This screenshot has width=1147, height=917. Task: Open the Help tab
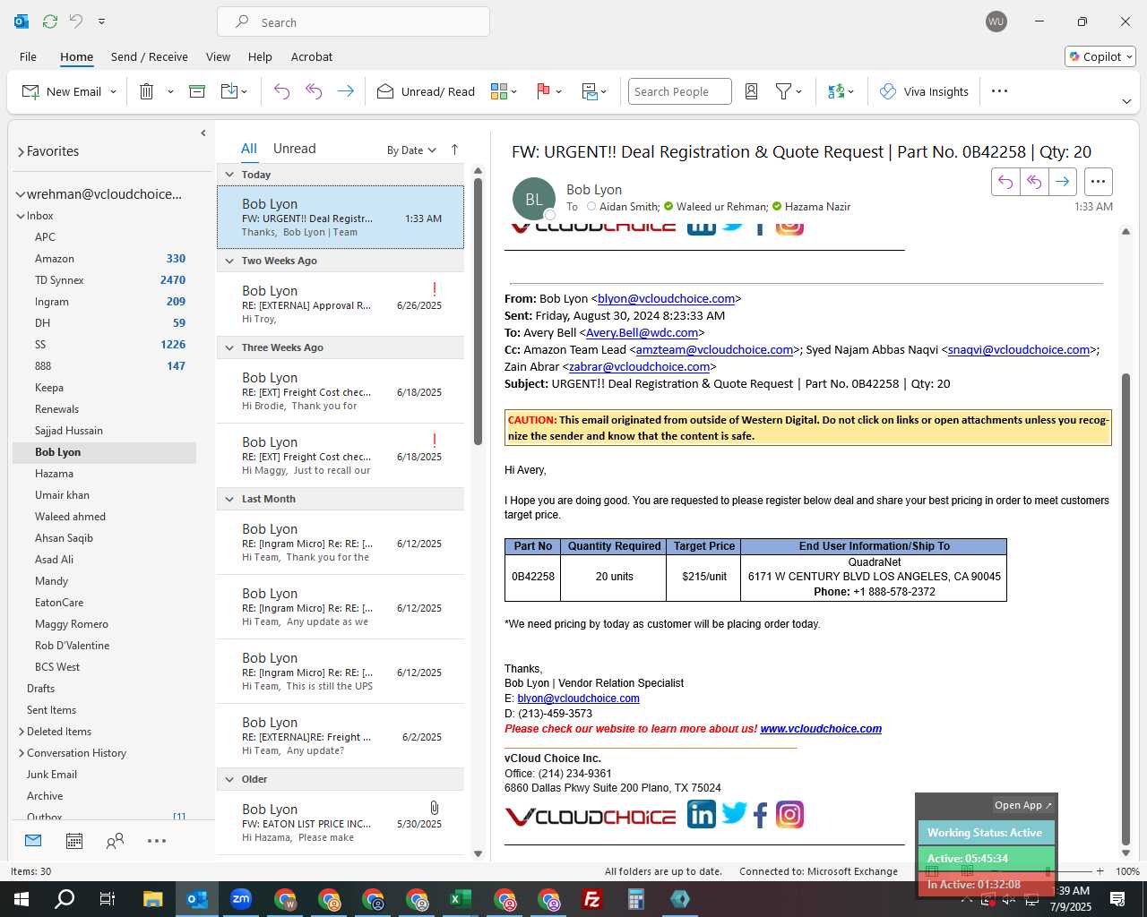[260, 56]
